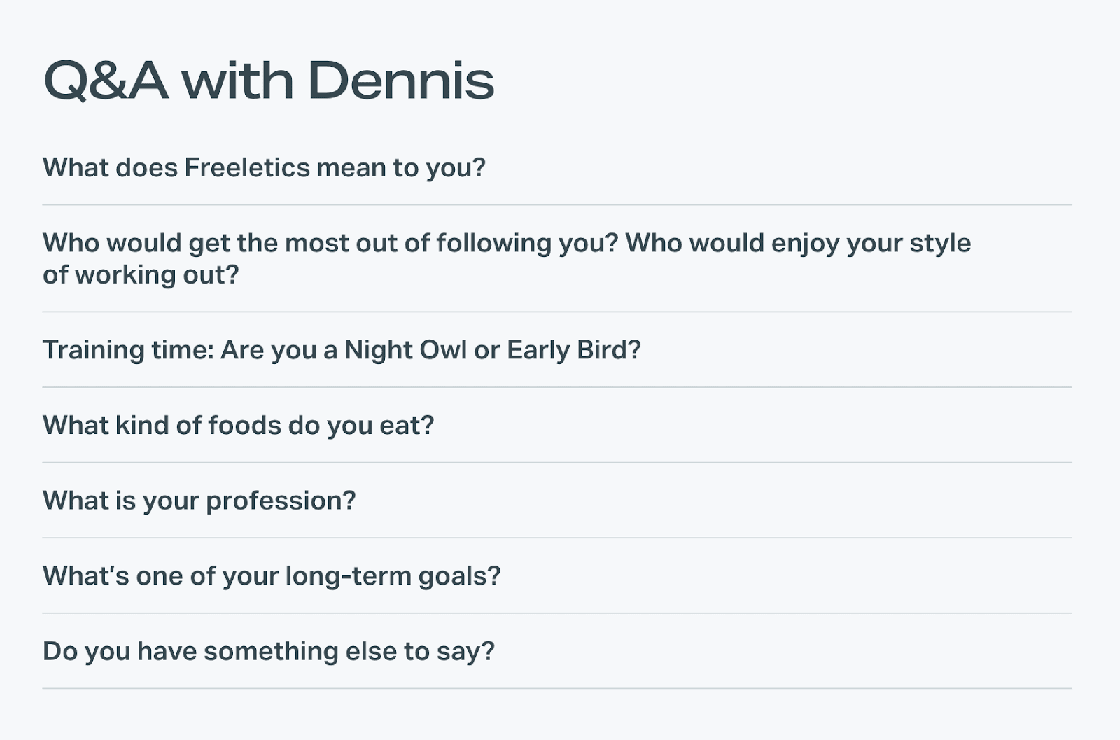
Task: Open 'Do you have something else to say?'
Action: [268, 651]
